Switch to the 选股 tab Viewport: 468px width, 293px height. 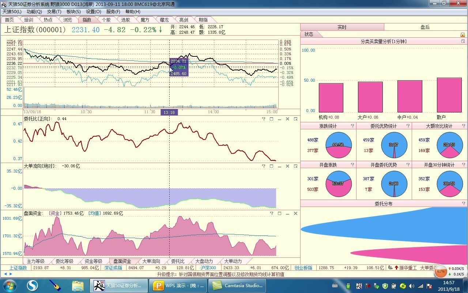pos(126,20)
